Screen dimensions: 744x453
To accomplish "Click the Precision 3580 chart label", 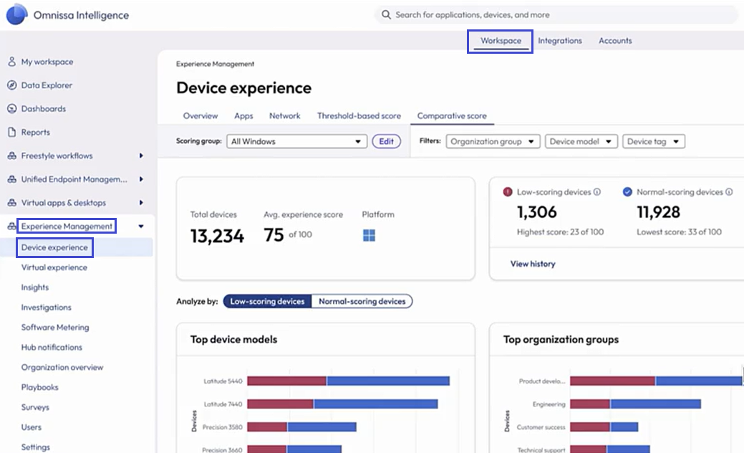I will point(222,427).
